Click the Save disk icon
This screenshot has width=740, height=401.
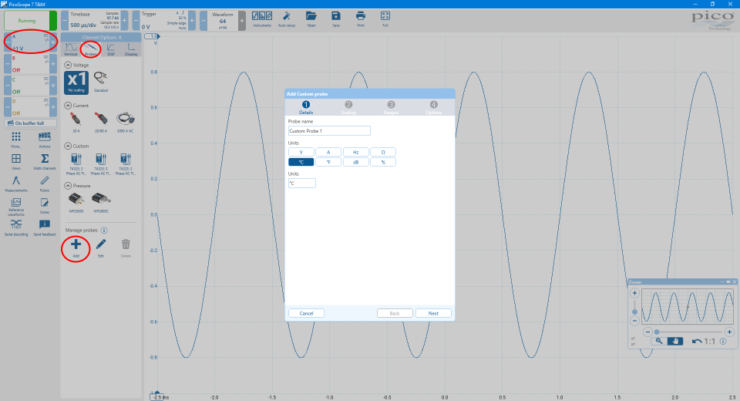pos(336,16)
